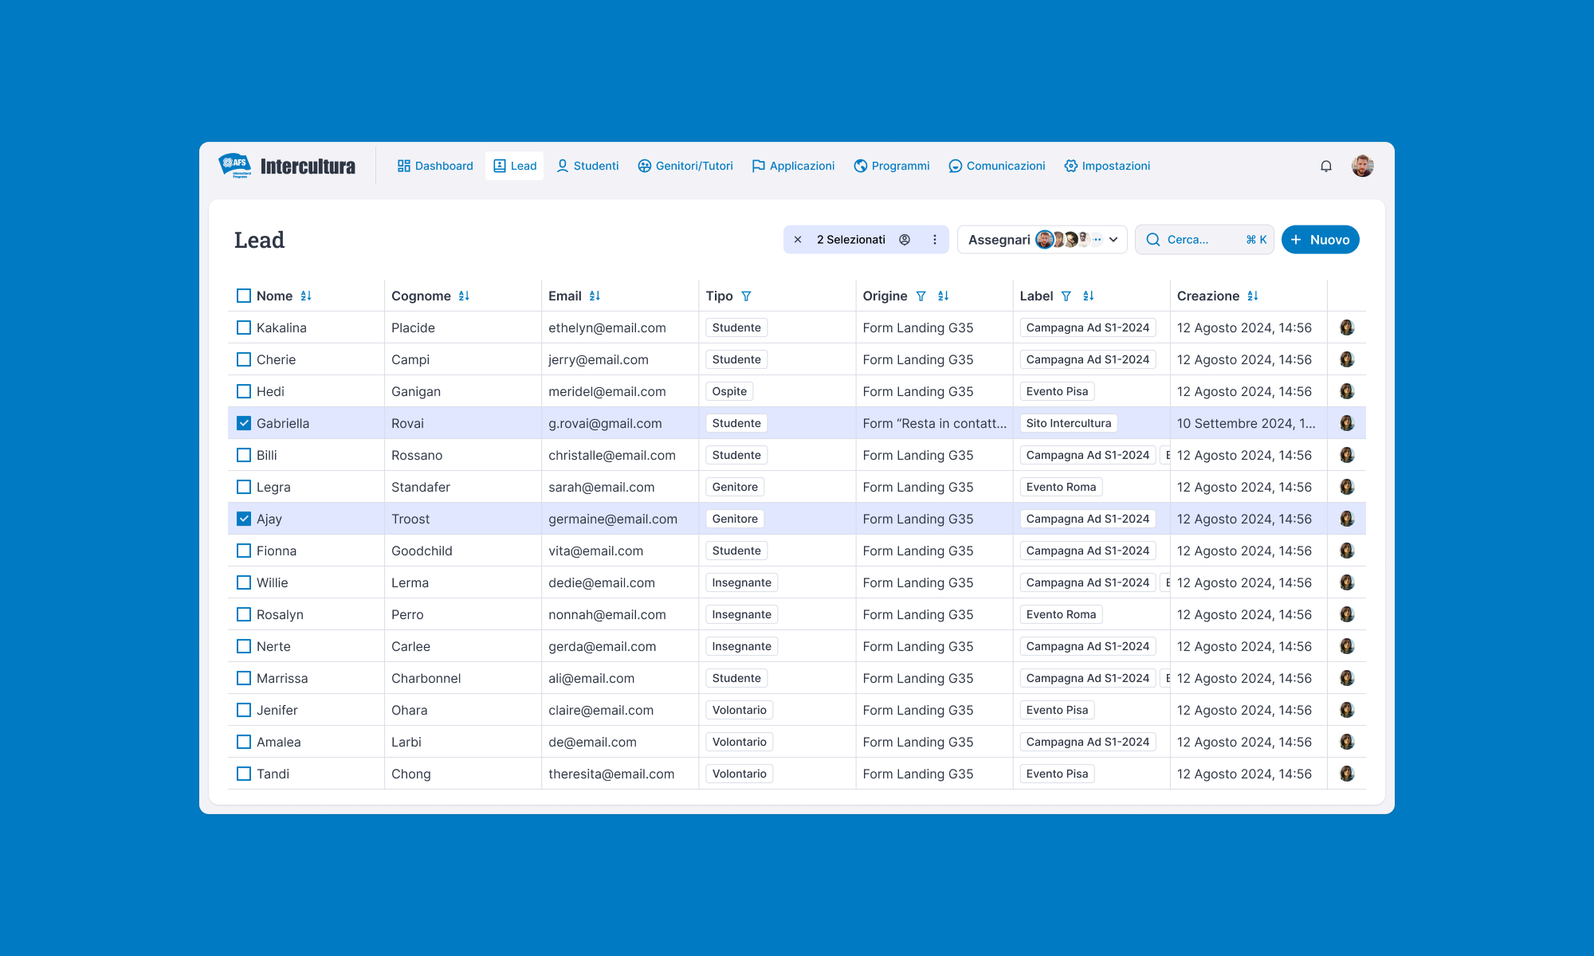Open the Studenti tab
The width and height of the screenshot is (1594, 956).
pyautogui.click(x=587, y=166)
